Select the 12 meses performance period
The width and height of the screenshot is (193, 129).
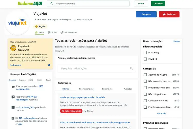click(x=21, y=80)
